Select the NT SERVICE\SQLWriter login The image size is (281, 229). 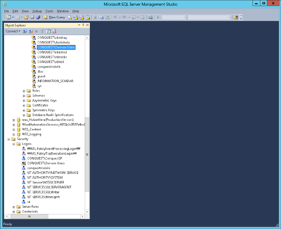43,192
